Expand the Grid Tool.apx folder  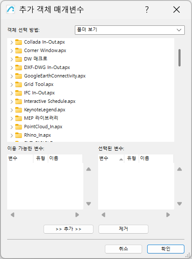11,85
